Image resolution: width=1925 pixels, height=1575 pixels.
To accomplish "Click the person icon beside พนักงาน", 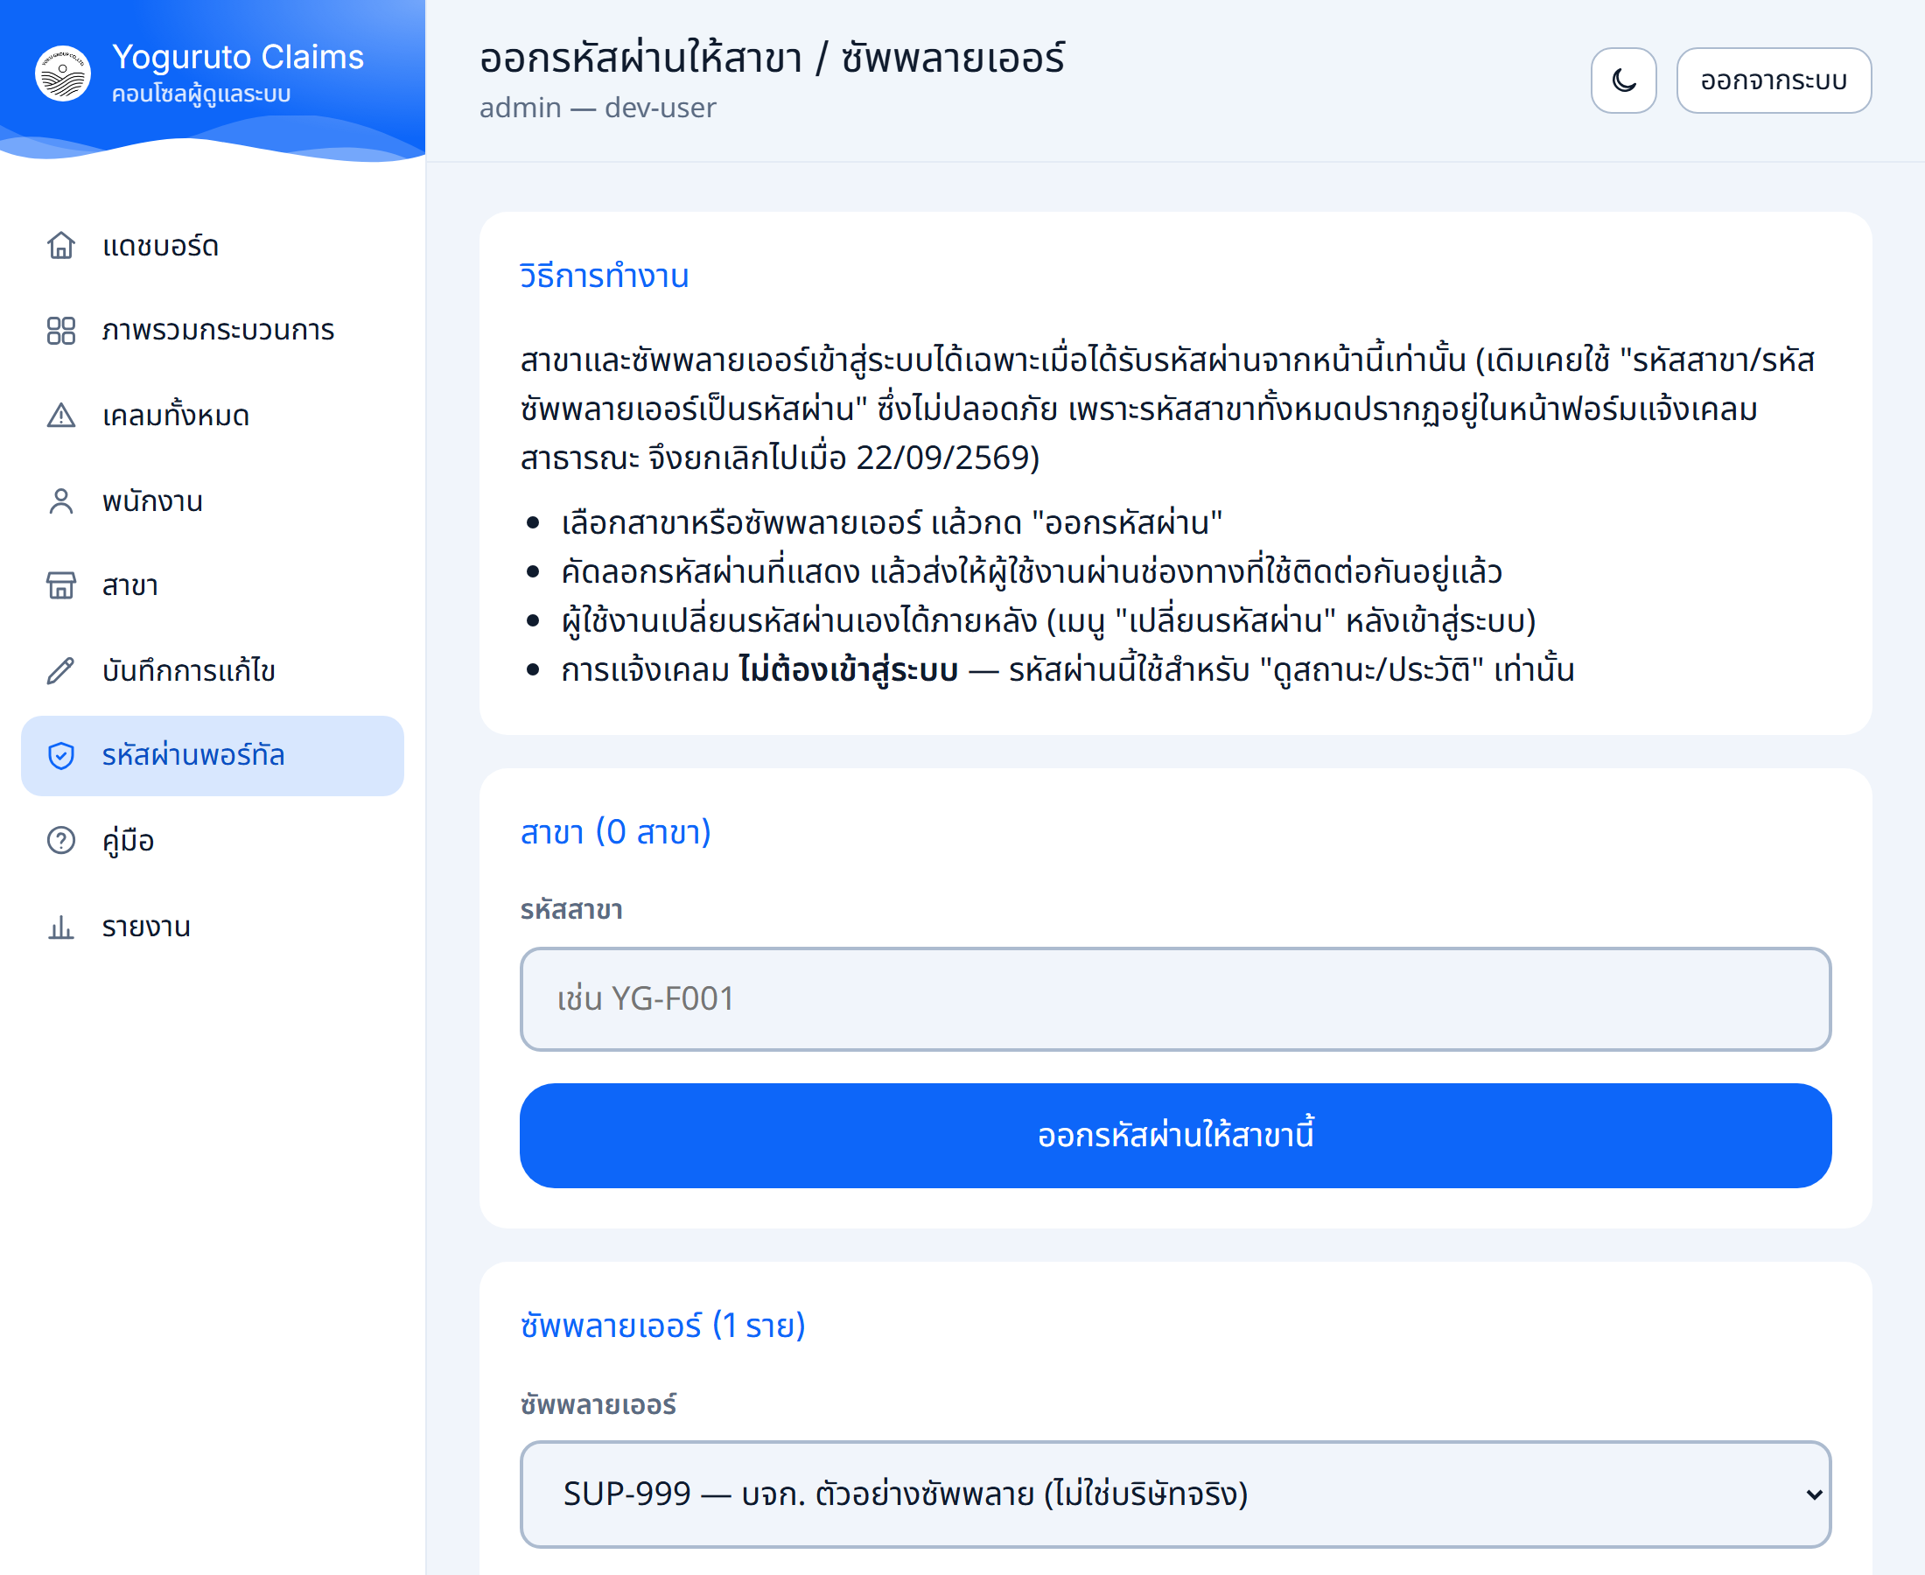I will click(x=60, y=500).
